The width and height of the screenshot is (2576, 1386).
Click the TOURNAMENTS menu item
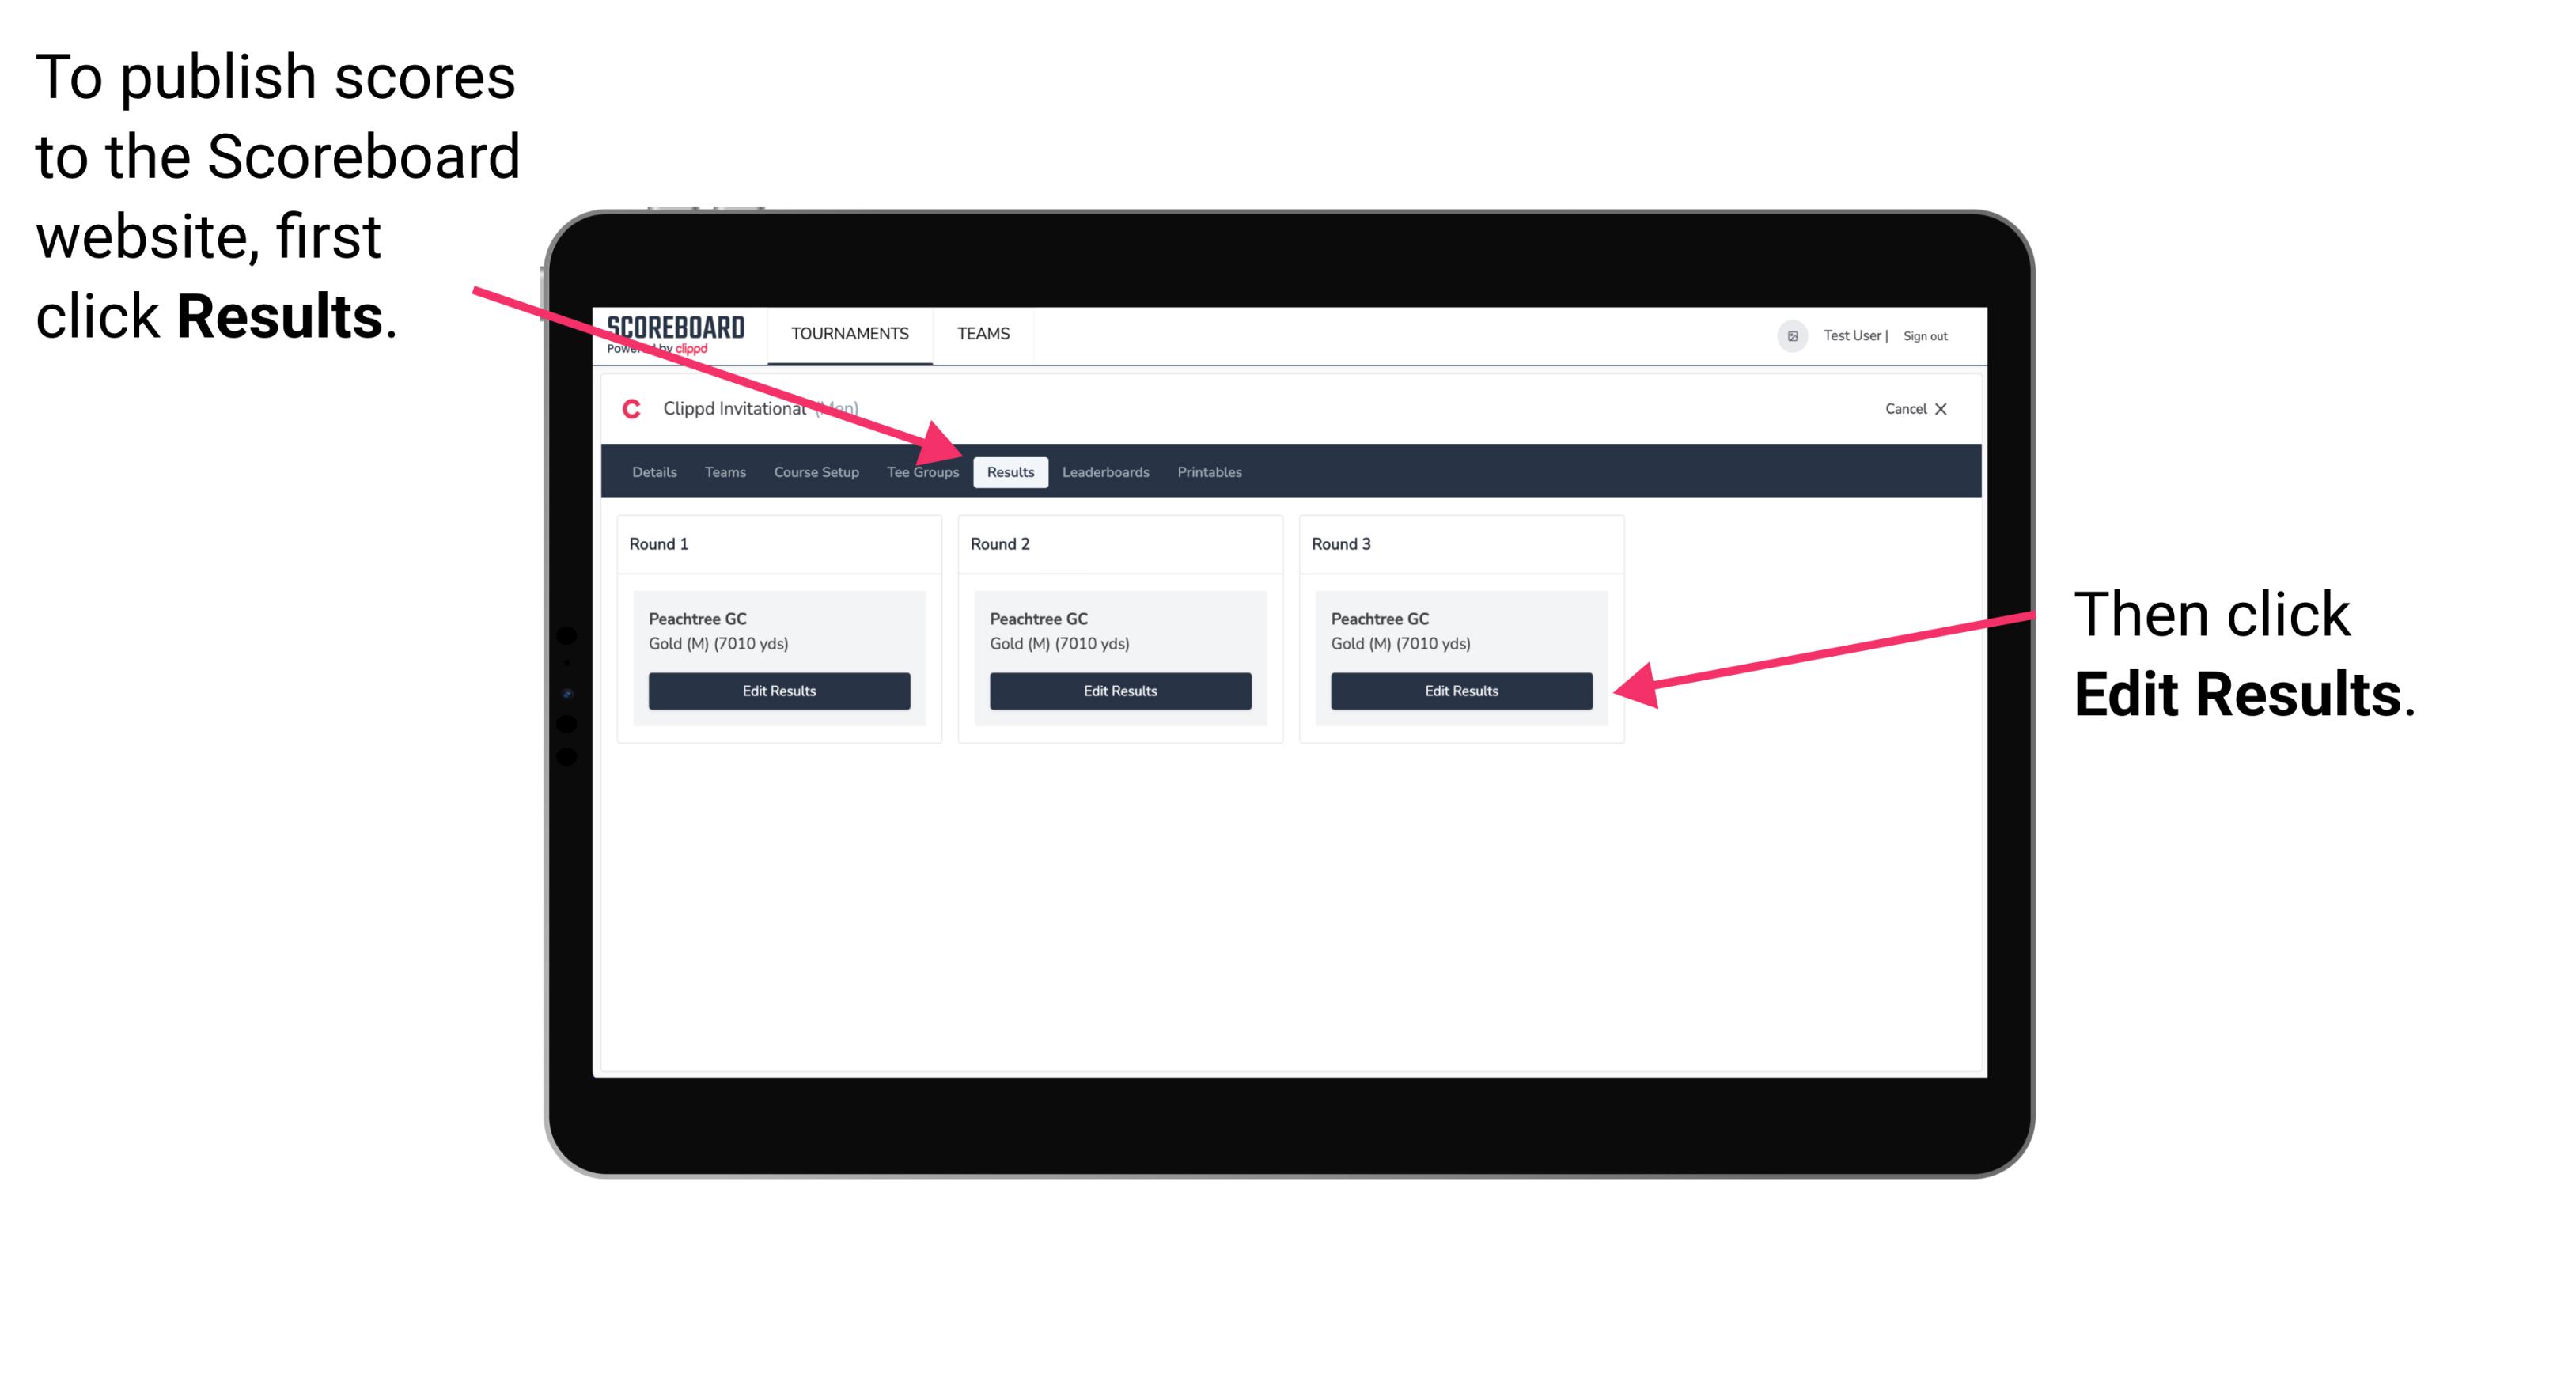point(845,333)
